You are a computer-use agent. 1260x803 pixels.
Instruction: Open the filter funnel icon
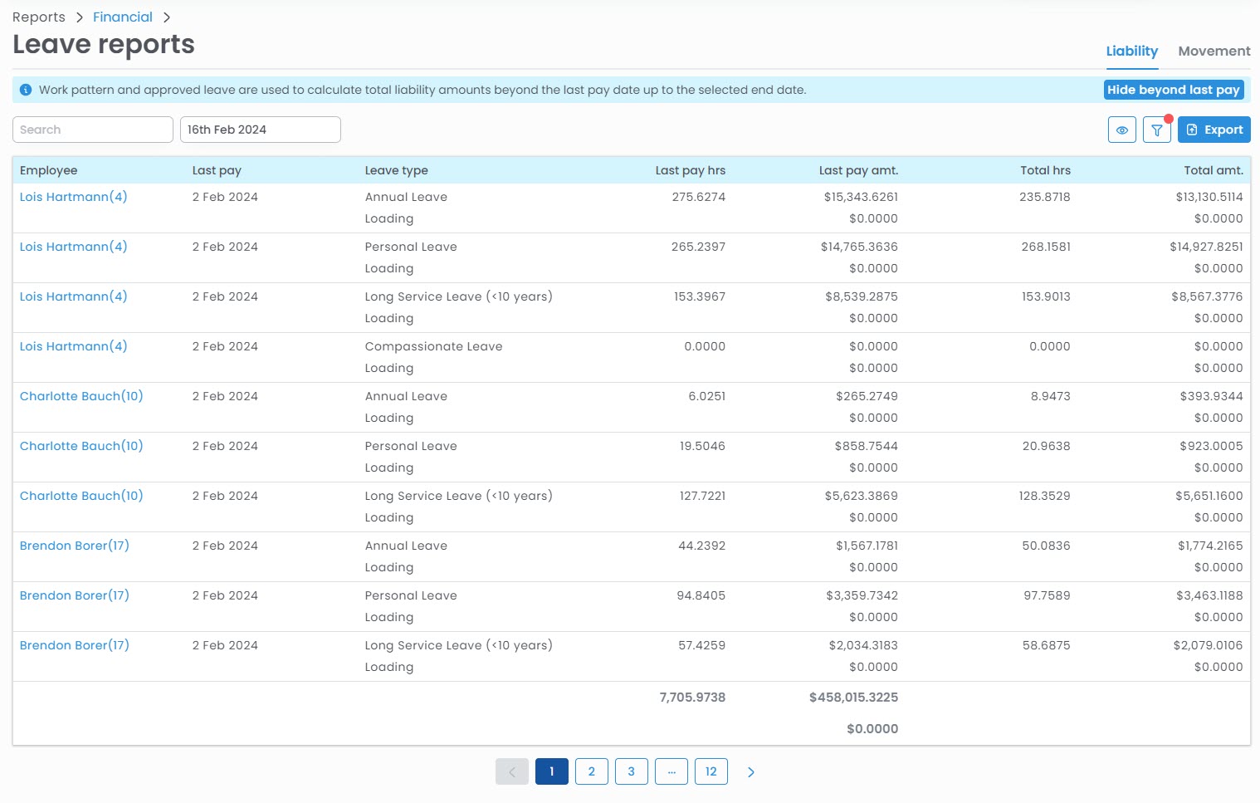coord(1156,130)
